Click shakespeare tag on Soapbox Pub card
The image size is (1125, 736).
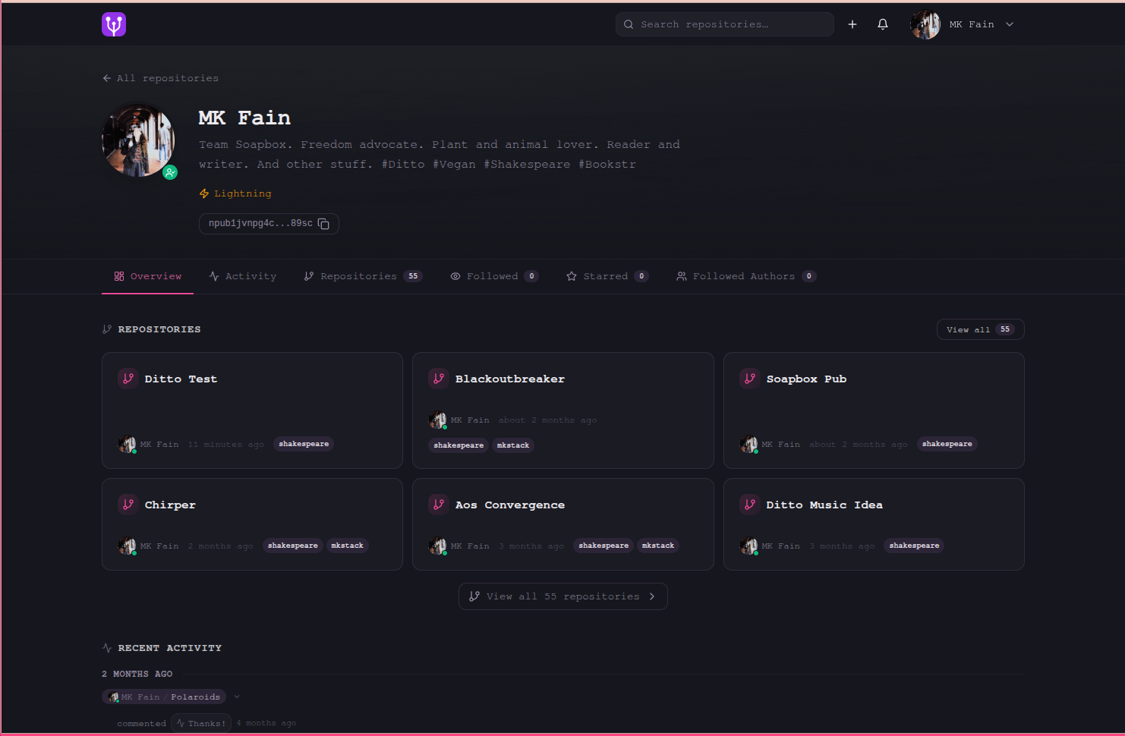pyautogui.click(x=947, y=444)
